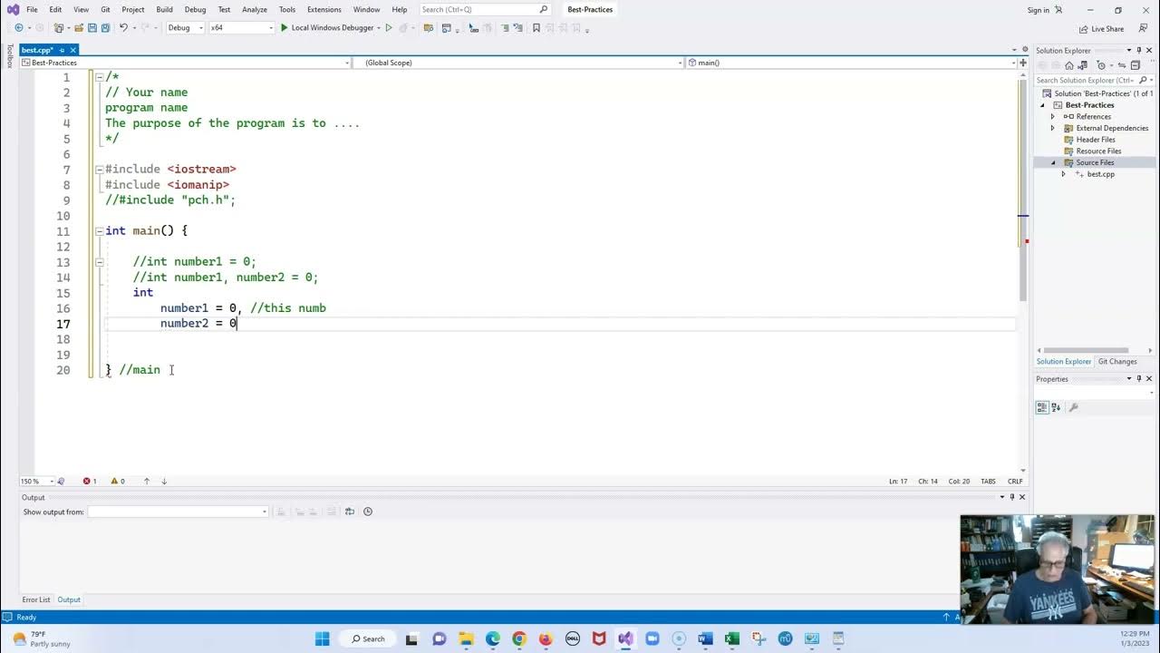The height and width of the screenshot is (653, 1160).
Task: Click pending changes filter clock icon
Action: click(x=1102, y=65)
